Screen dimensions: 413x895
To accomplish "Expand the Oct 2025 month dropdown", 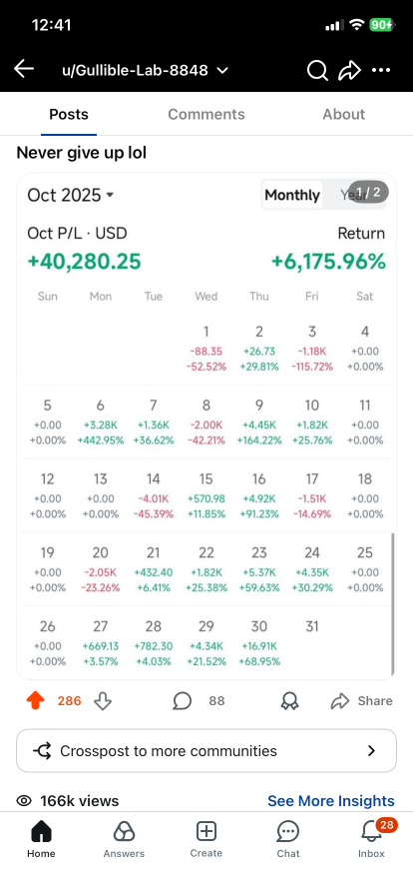I will (x=71, y=195).
